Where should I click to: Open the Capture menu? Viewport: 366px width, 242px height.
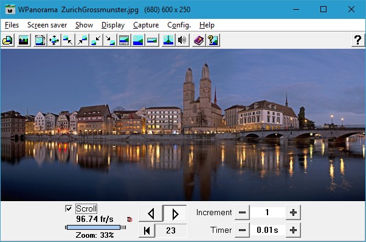[146, 25]
